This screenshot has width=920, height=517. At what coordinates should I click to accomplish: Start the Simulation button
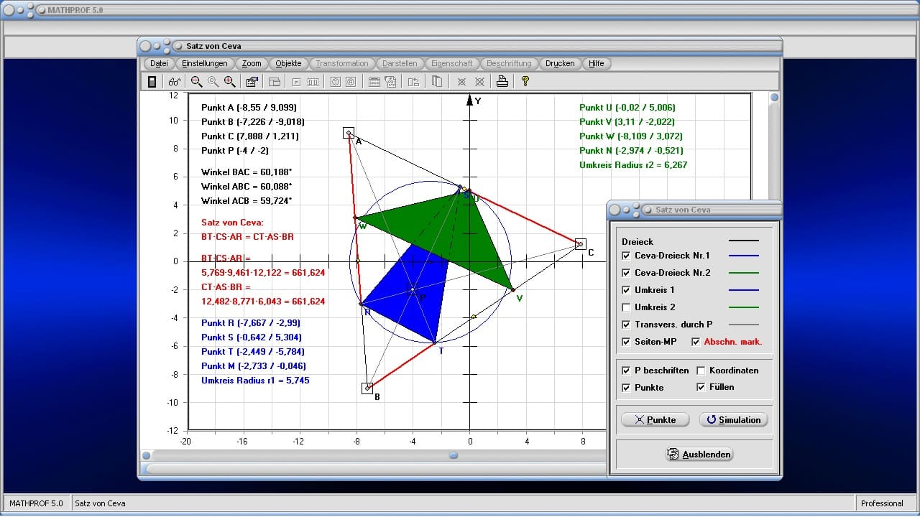click(733, 420)
